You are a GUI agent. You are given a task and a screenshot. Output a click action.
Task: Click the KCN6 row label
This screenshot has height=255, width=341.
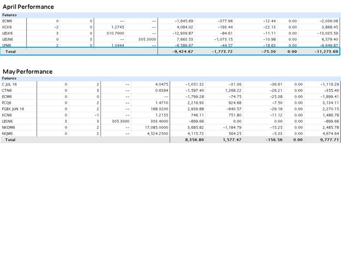[x=7, y=115]
